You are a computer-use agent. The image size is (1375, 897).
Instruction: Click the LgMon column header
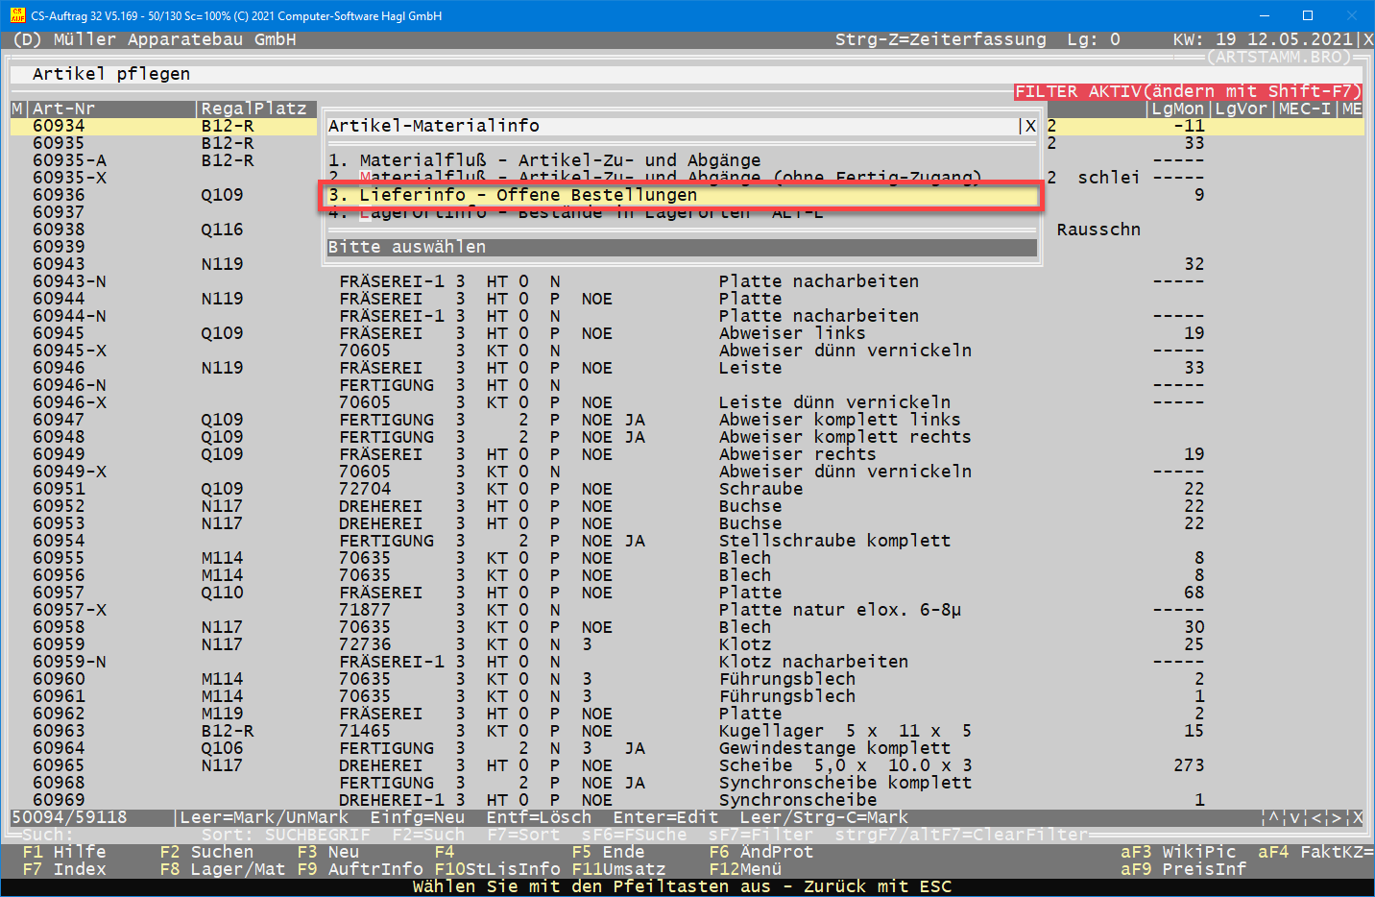(1177, 109)
